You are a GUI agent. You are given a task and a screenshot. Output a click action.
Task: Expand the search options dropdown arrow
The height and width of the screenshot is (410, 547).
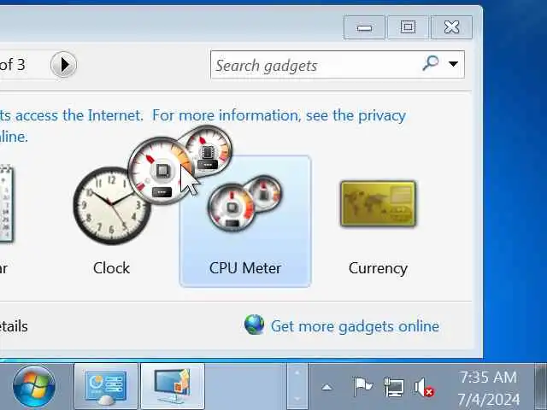point(453,64)
